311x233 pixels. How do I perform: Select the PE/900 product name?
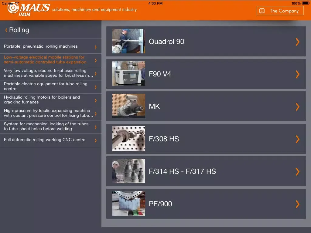point(160,204)
